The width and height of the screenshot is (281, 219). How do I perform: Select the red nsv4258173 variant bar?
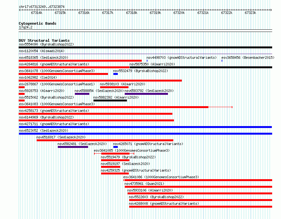[x=96, y=114]
